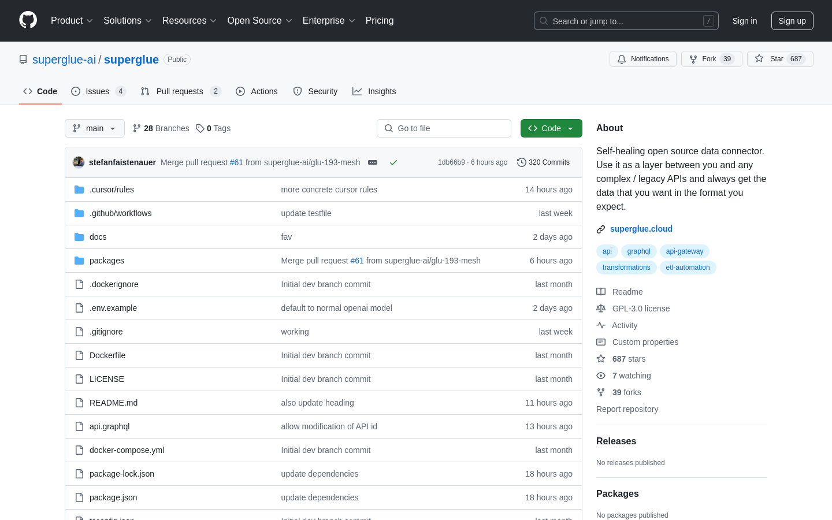Image resolution: width=832 pixels, height=520 pixels.
Task: Open the docker-compose.yml file
Action: pyautogui.click(x=127, y=450)
